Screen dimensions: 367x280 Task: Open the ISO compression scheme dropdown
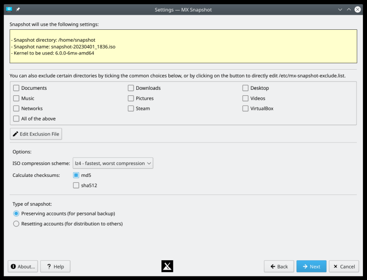113,163
